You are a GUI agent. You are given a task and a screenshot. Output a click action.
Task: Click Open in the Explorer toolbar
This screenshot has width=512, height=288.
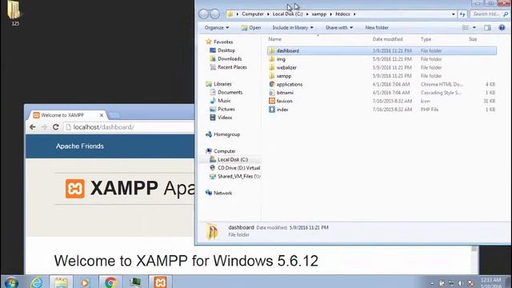click(x=250, y=28)
